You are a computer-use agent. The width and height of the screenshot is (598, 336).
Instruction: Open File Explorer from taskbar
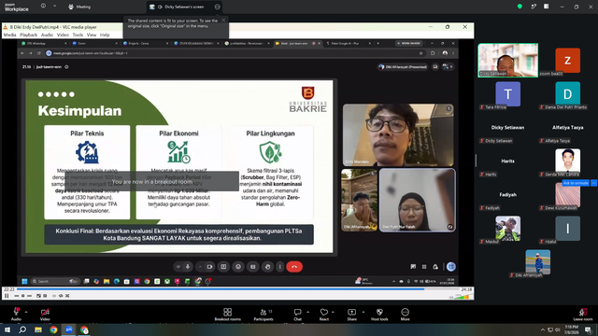(38, 329)
